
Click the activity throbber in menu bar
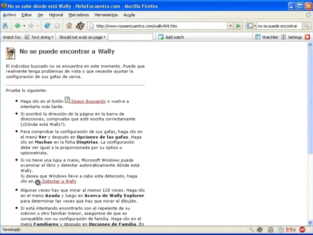point(308,15)
